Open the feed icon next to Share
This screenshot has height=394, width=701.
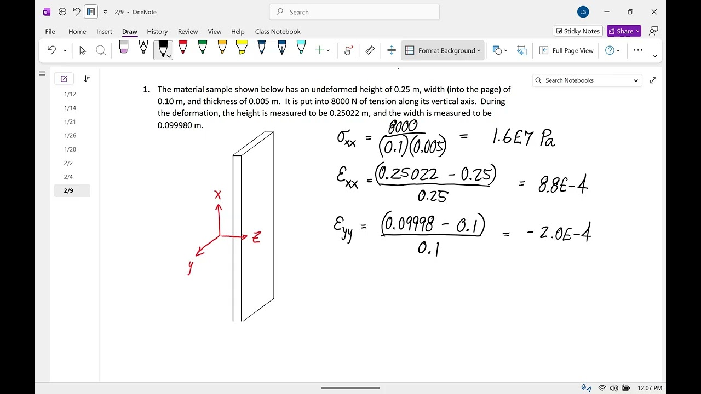pyautogui.click(x=653, y=31)
